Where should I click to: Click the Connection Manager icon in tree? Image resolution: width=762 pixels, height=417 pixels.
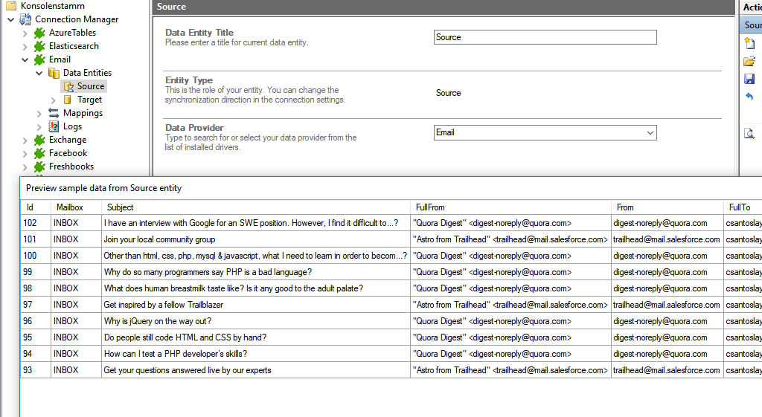coord(25,19)
